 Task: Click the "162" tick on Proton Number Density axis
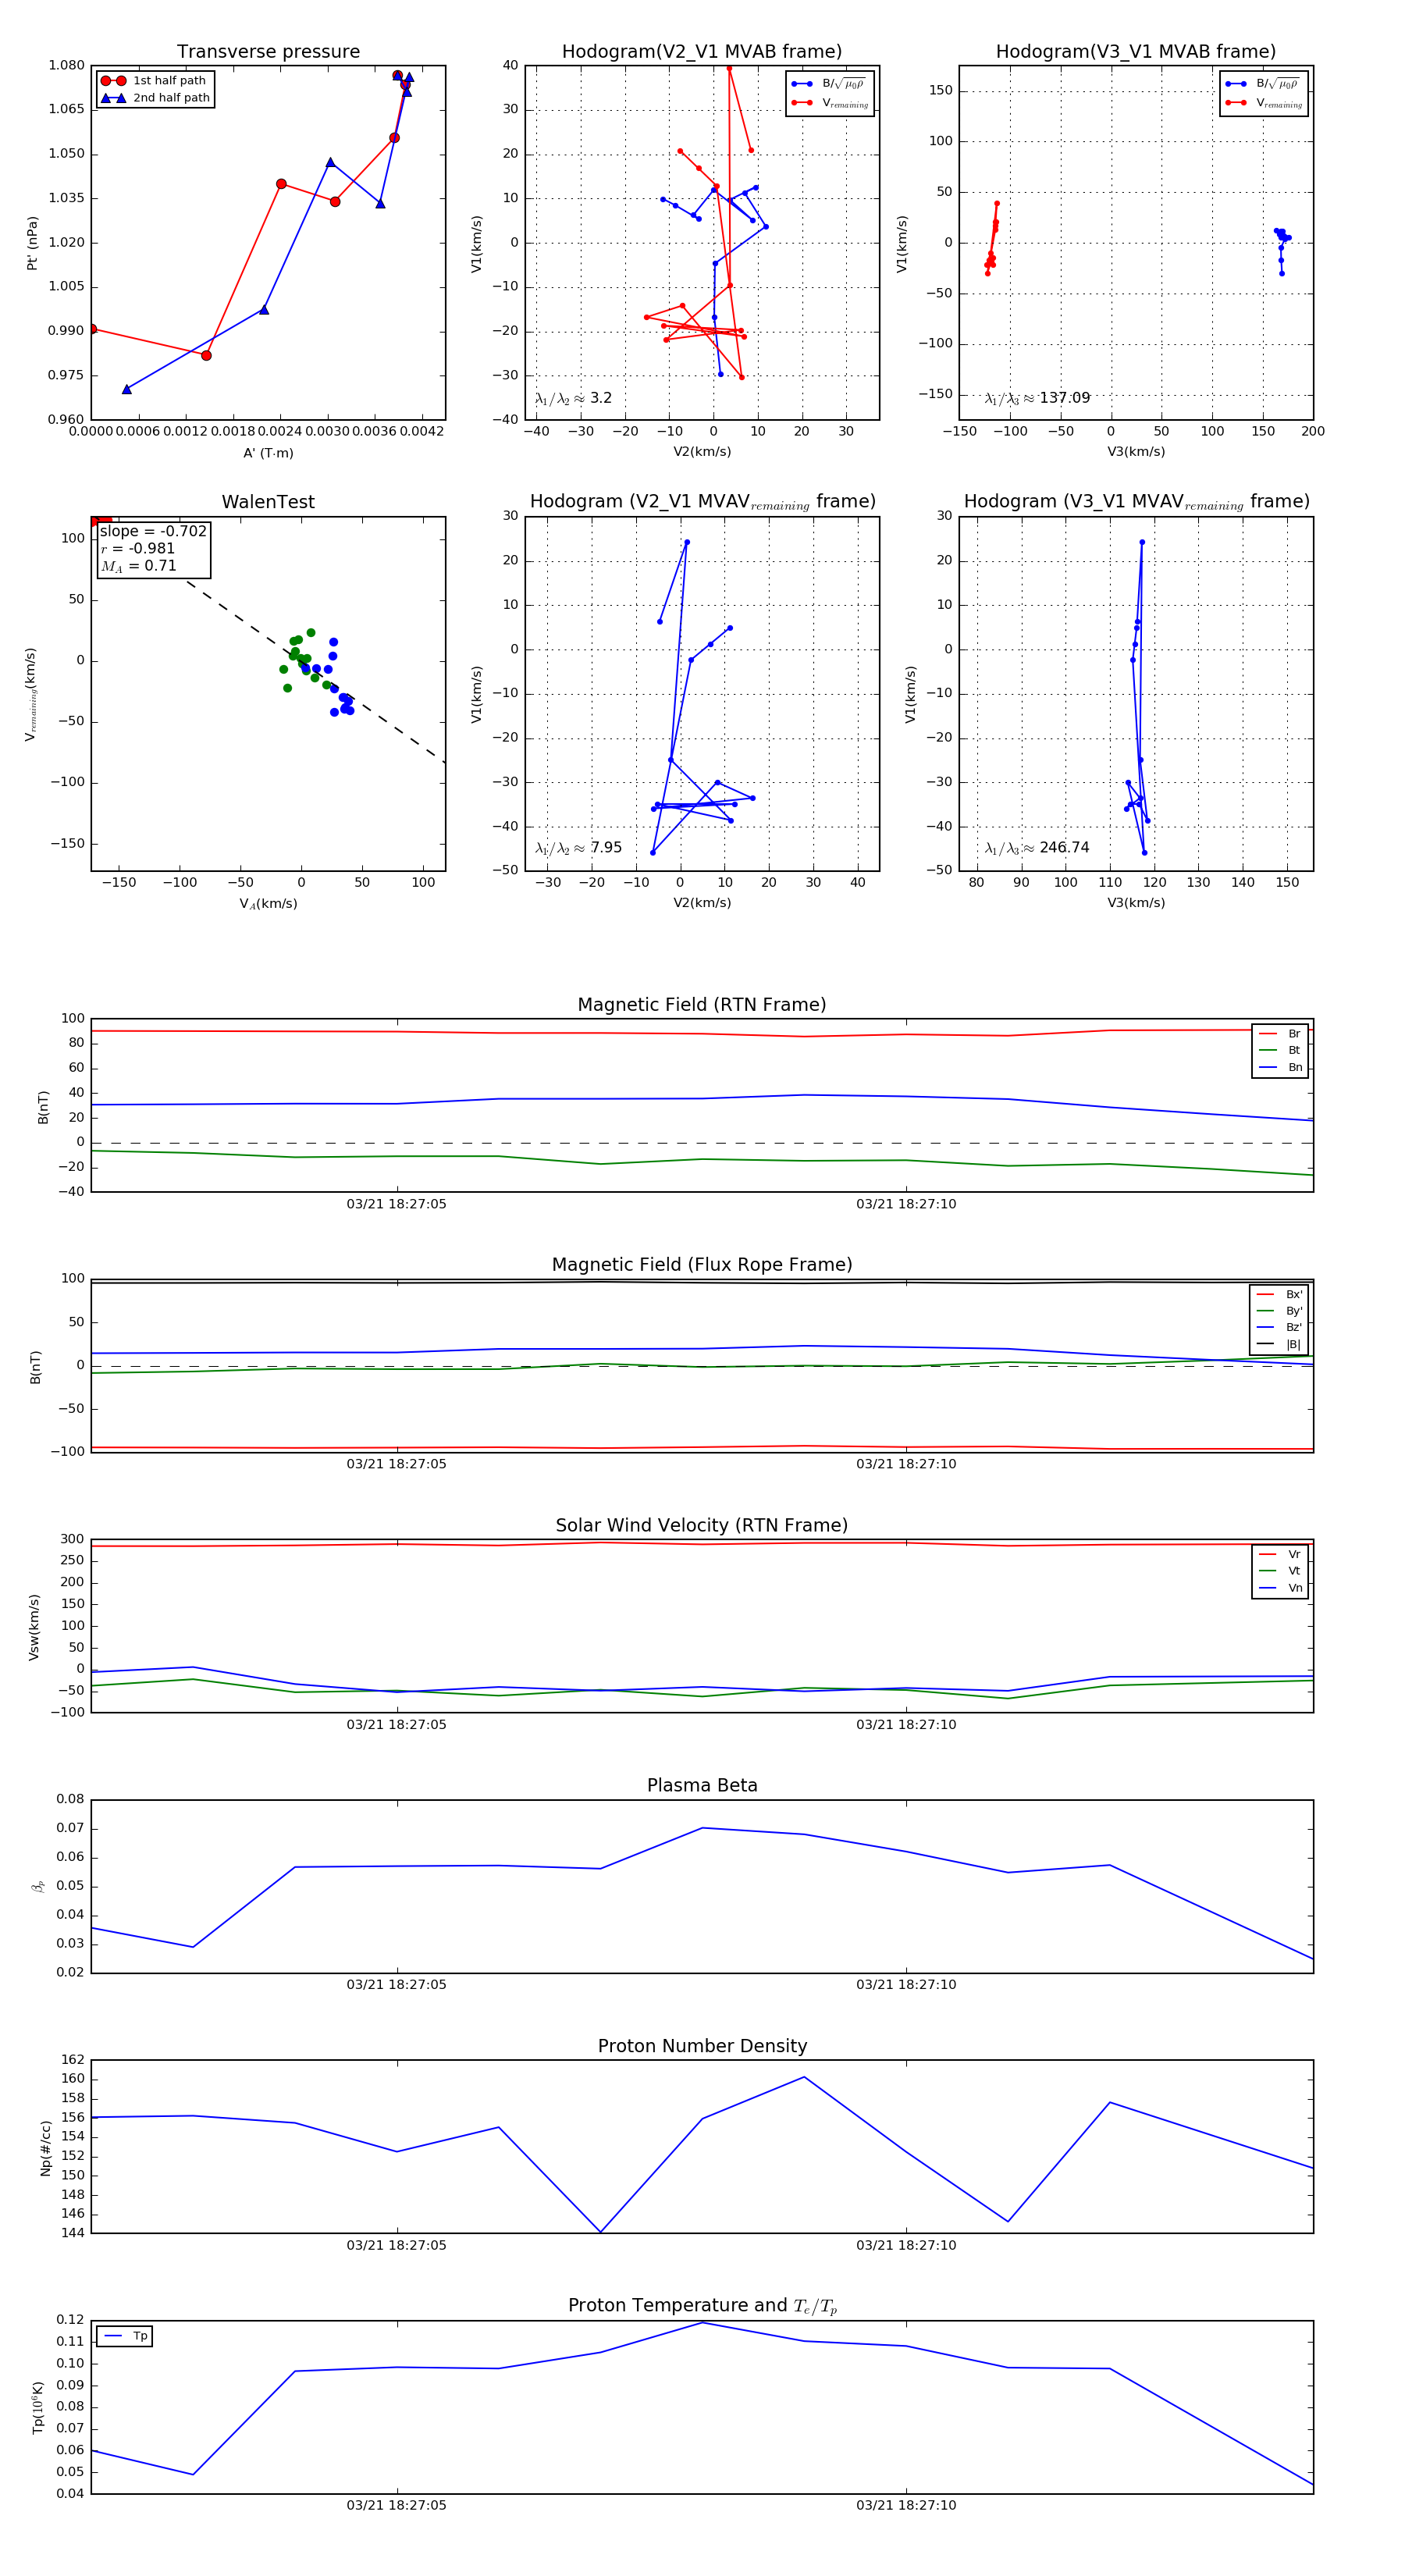click(73, 2059)
